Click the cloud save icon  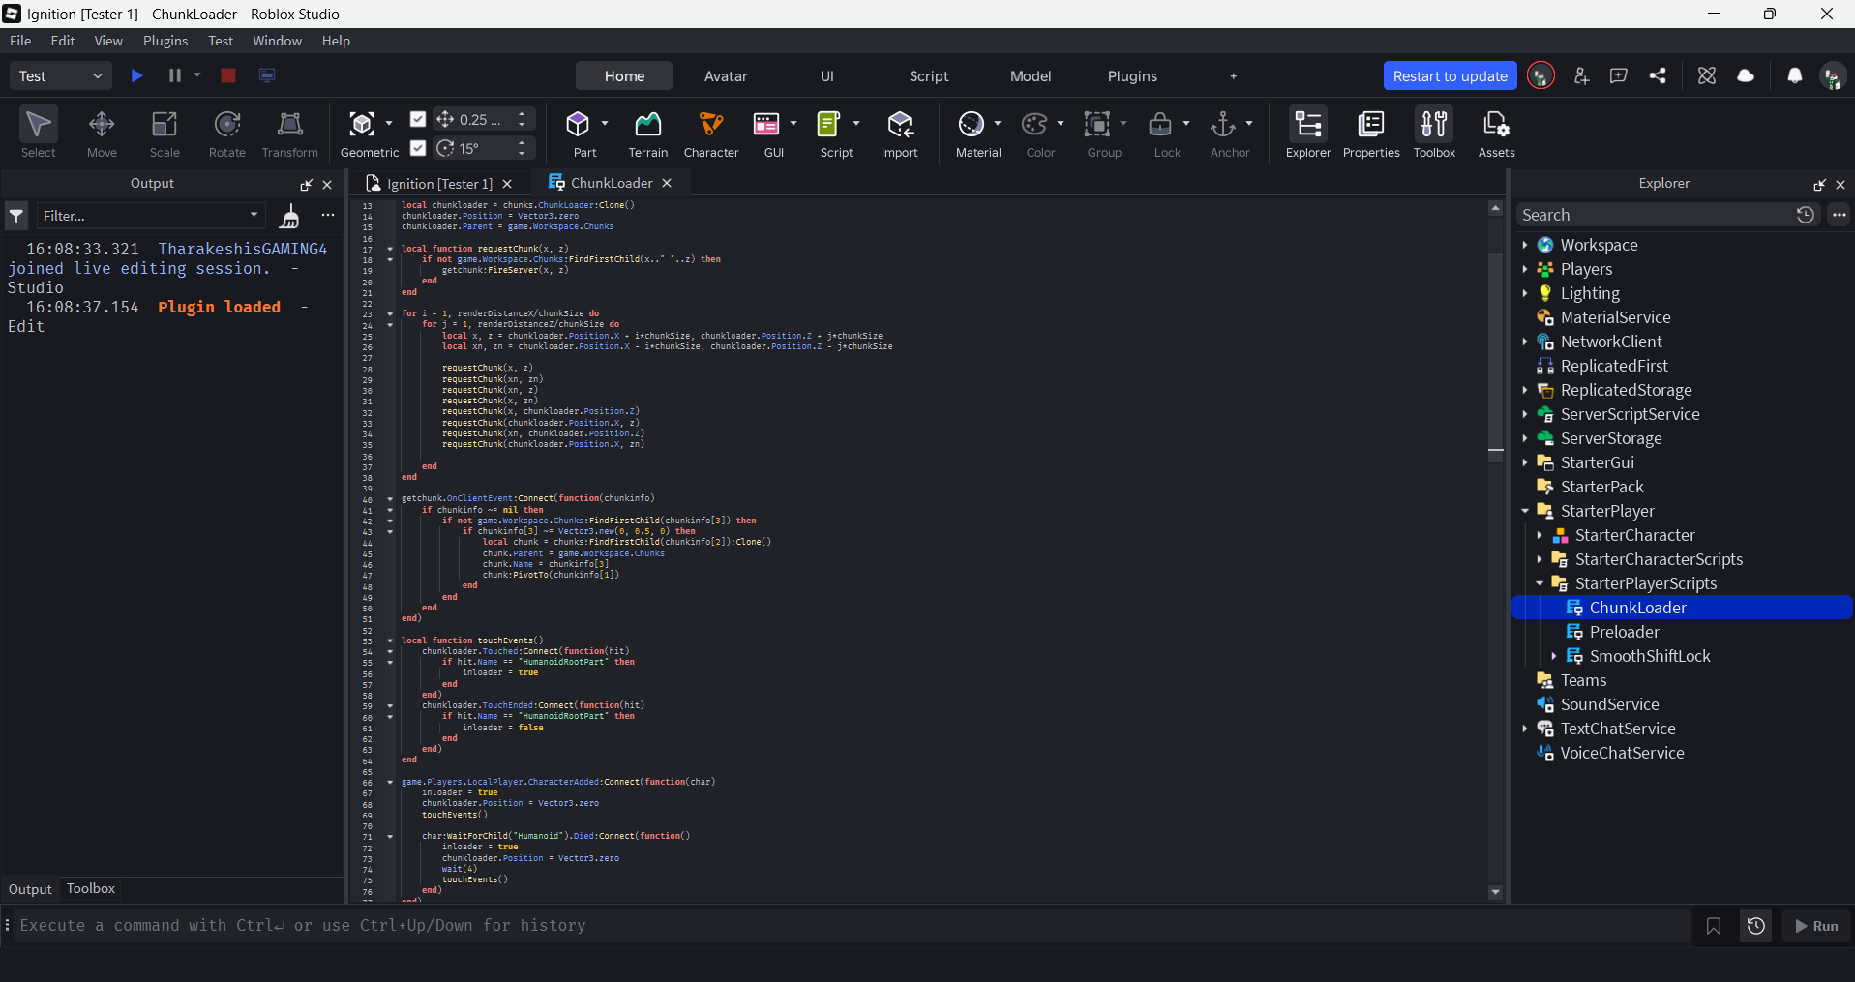click(x=1746, y=75)
